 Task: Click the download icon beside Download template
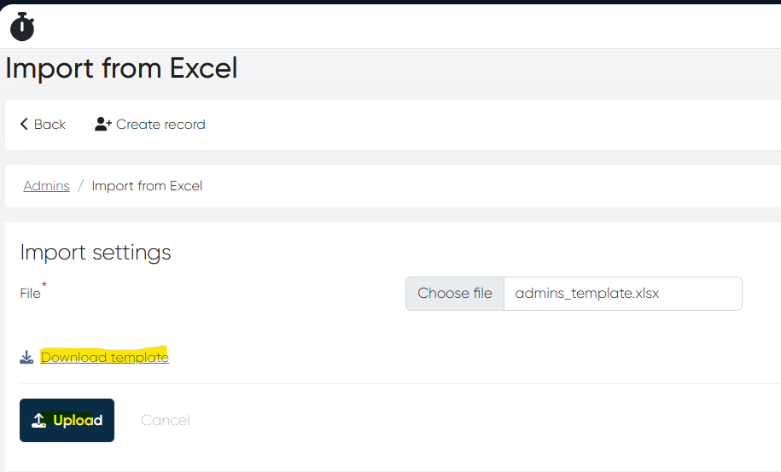pyautogui.click(x=26, y=357)
